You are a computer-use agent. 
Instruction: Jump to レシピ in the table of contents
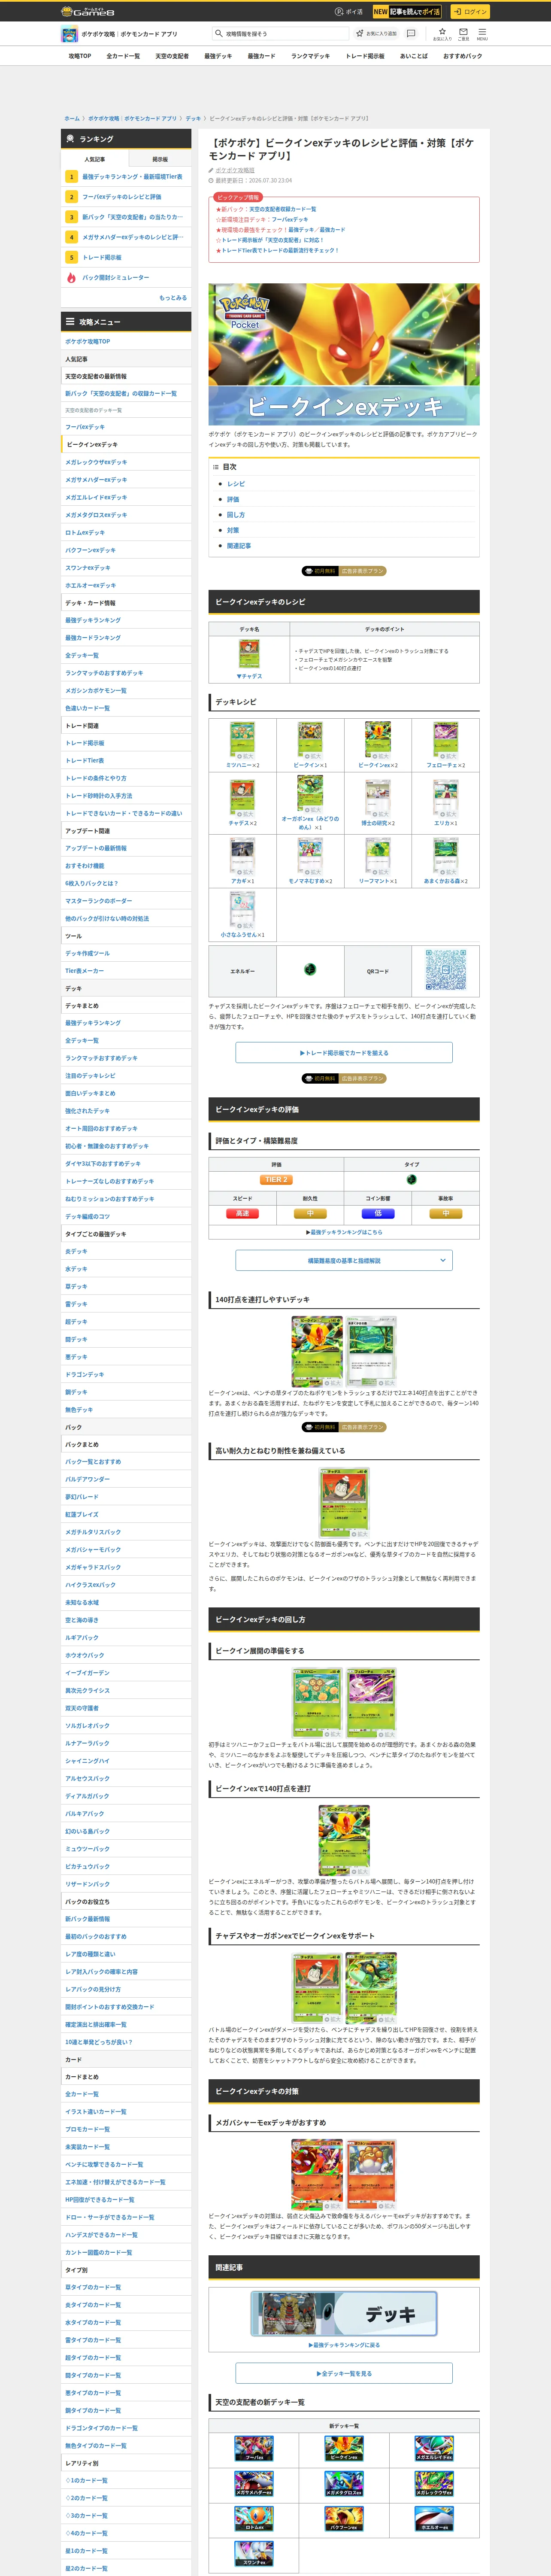click(x=236, y=484)
